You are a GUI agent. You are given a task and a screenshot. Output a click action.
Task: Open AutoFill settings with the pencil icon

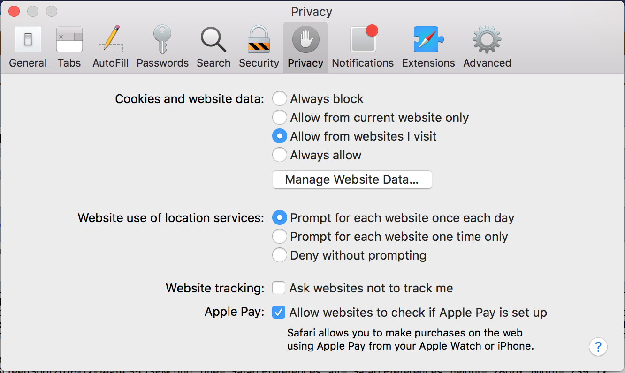click(111, 47)
